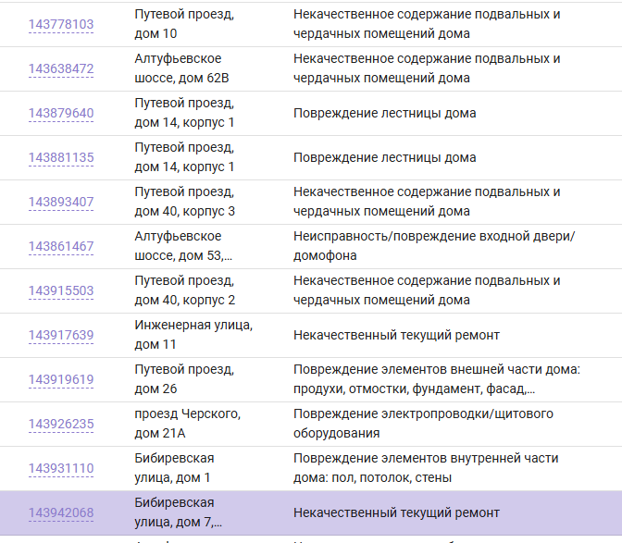
Task: Open request ID 143893407
Action: coord(61,203)
